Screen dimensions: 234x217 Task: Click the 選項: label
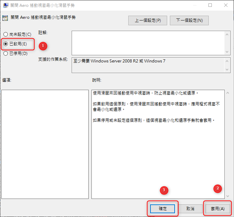tap(7, 80)
